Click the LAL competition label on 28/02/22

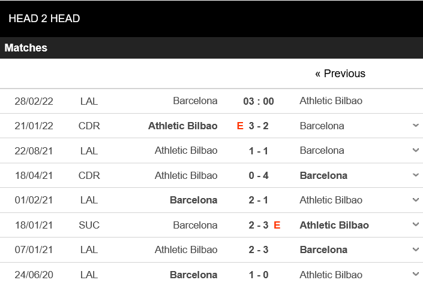(x=89, y=101)
